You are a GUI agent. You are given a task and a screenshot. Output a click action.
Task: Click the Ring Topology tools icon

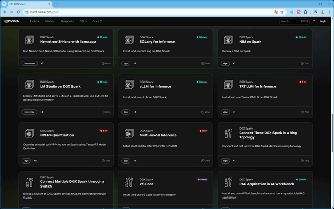tap(229, 134)
